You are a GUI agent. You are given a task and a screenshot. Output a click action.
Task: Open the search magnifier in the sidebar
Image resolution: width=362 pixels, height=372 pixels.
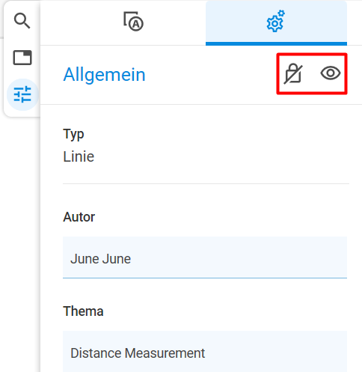[x=22, y=21]
